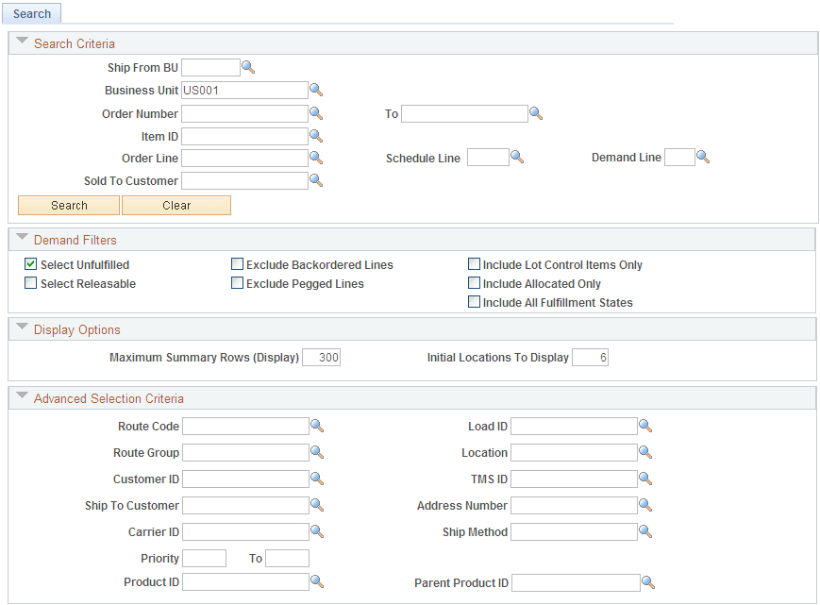Open the Order Number lookup
The width and height of the screenshot is (820, 605).
[316, 112]
